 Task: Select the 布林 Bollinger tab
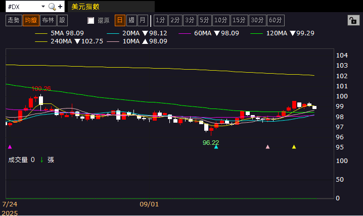(x=48, y=20)
